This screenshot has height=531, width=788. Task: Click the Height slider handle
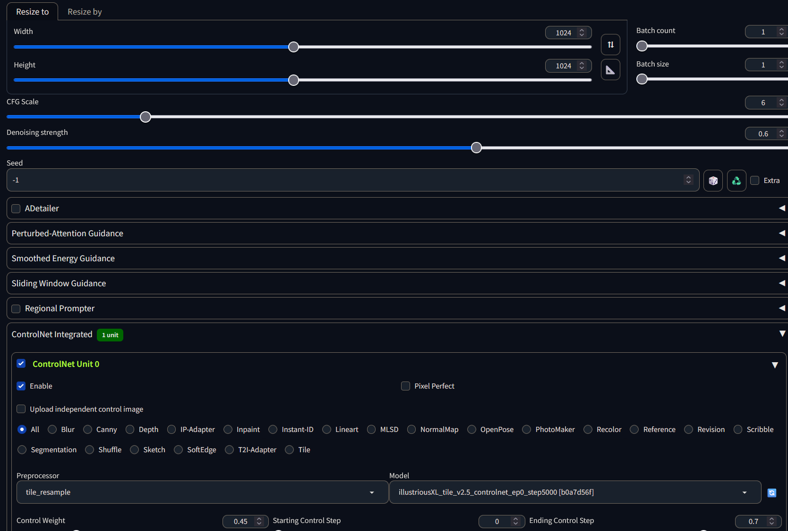[293, 80]
